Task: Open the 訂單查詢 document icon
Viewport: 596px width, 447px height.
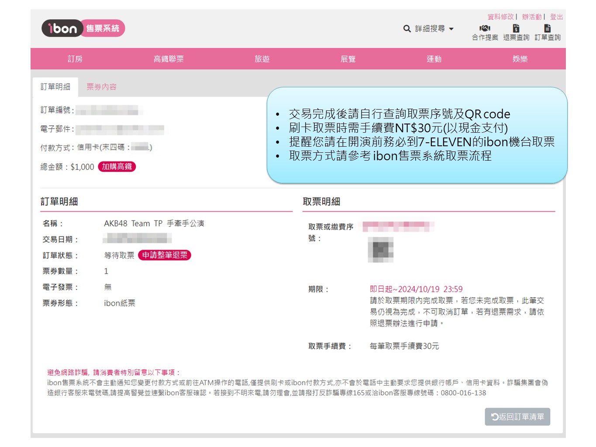Action: 548,28
